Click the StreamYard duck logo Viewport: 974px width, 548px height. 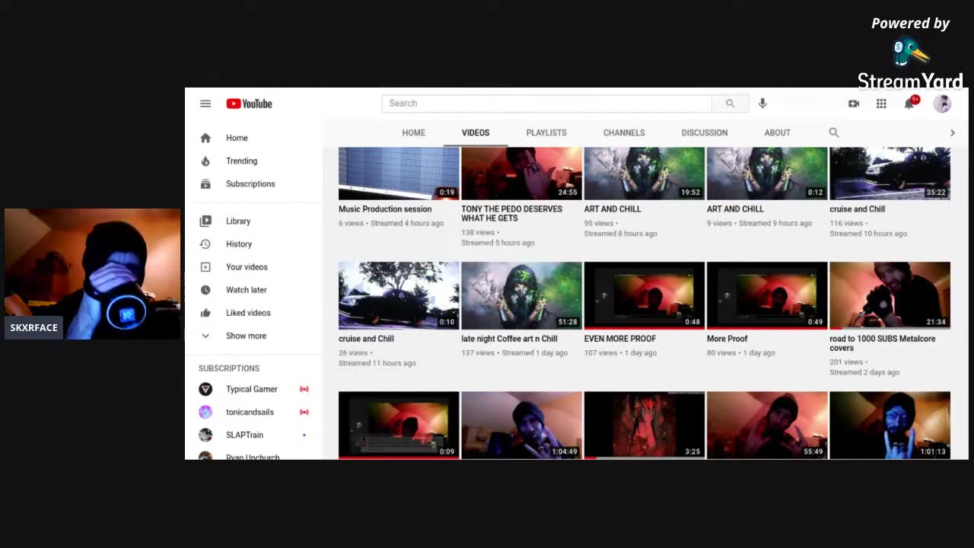910,53
